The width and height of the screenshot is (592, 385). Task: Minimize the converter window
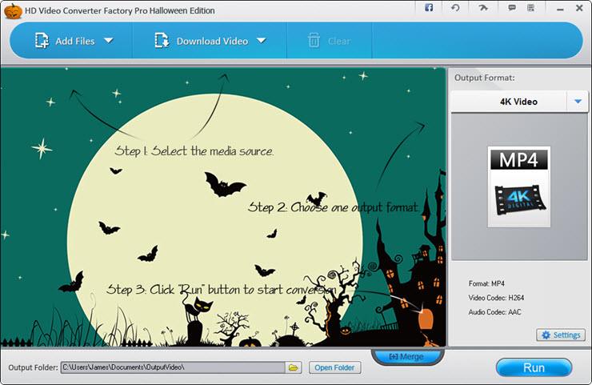tap(560, 8)
